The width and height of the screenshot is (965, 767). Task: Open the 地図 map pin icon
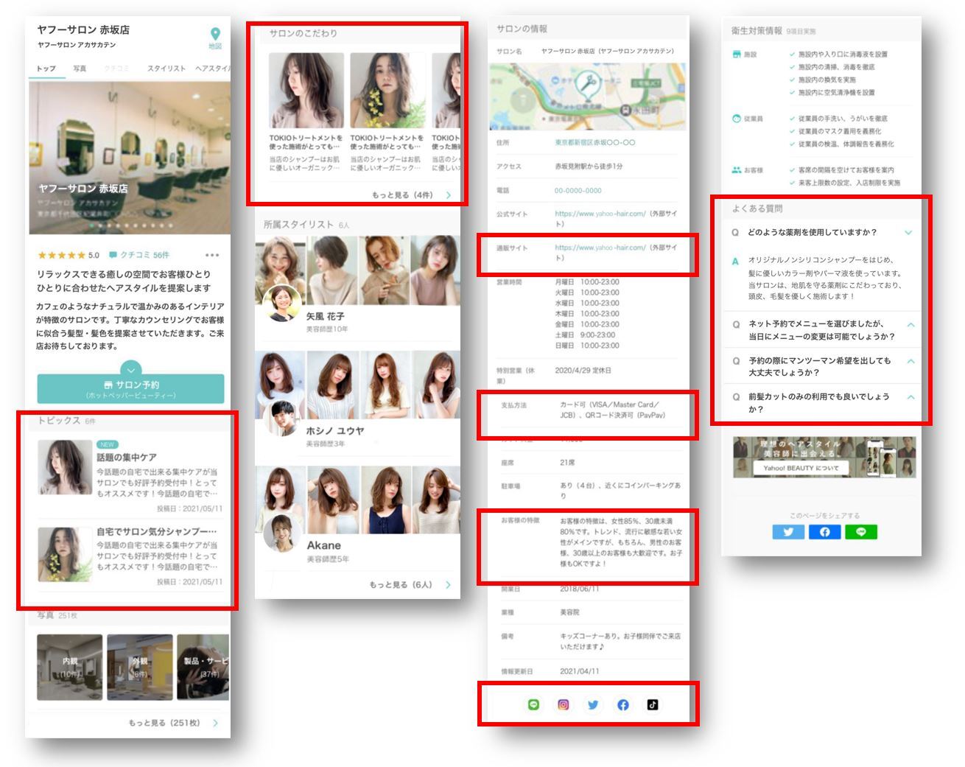point(215,38)
